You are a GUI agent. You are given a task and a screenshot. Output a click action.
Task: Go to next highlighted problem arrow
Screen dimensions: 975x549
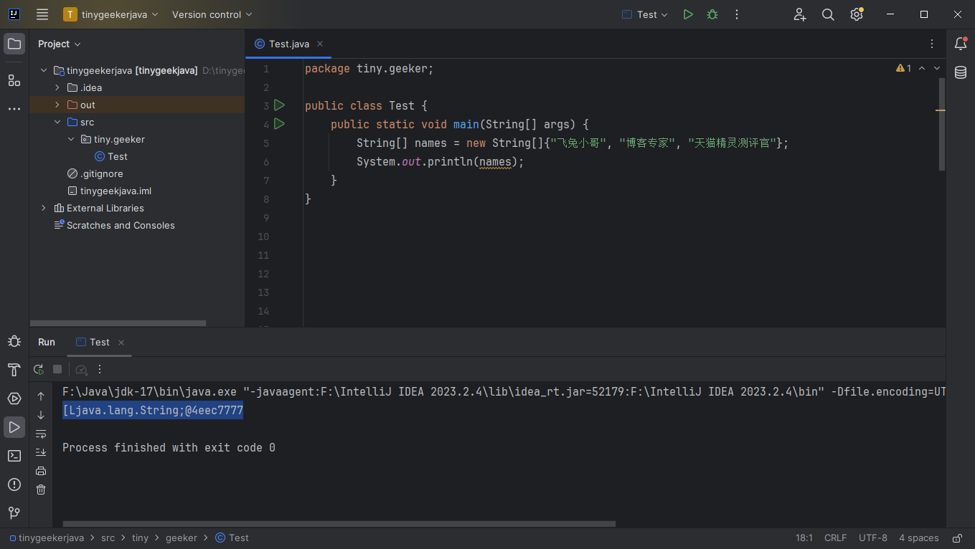[x=937, y=68]
